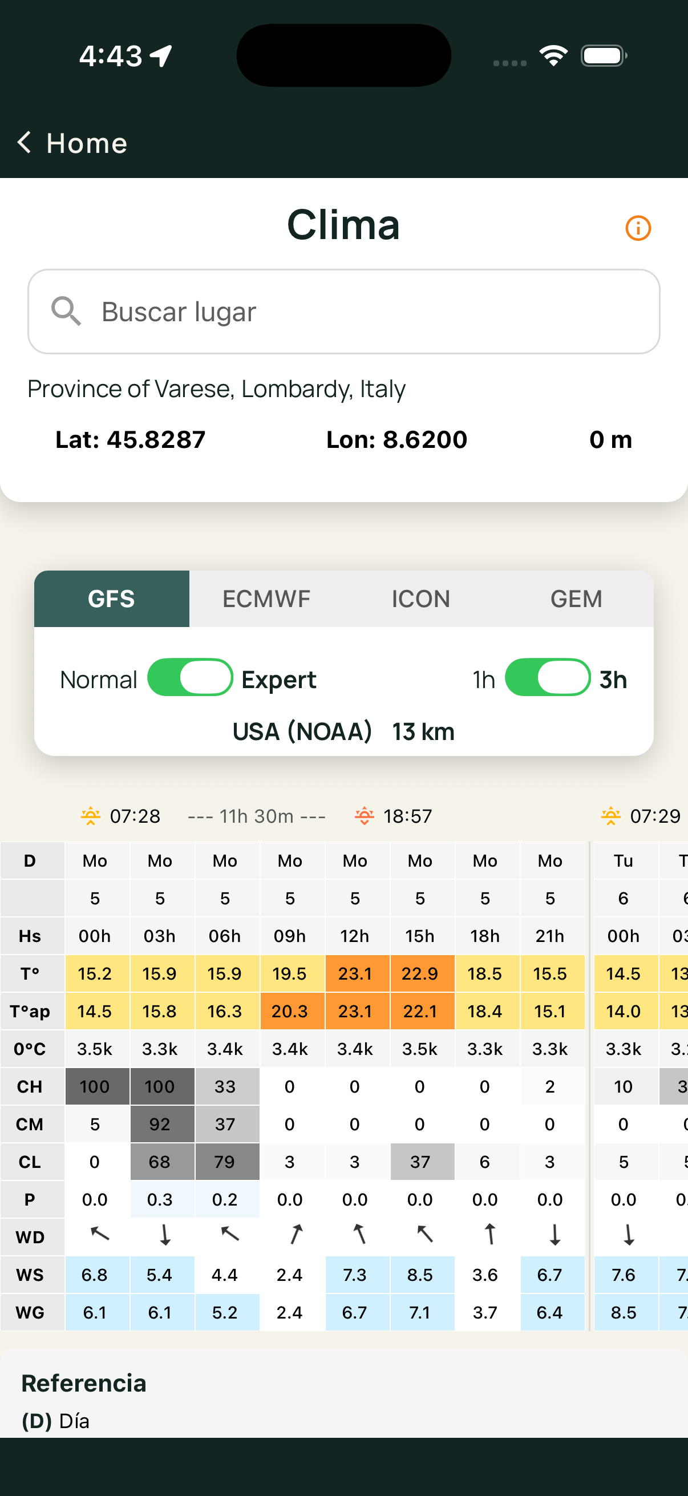Tap the back chevron beside Home

(x=25, y=142)
